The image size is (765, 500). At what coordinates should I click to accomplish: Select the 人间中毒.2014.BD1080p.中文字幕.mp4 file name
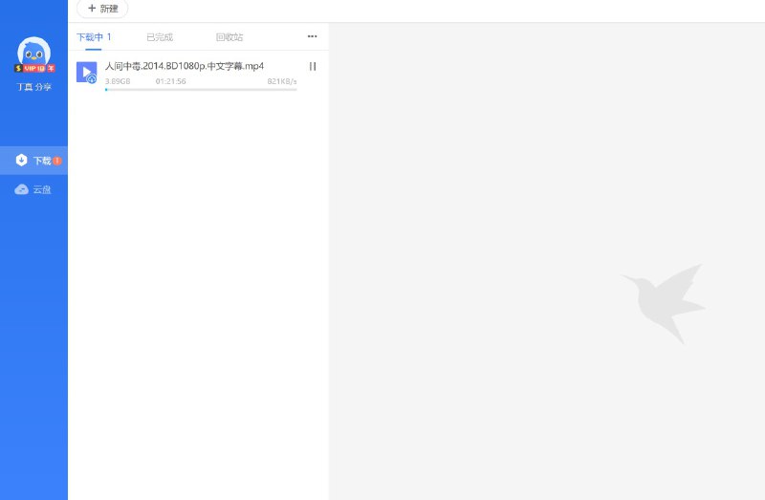[x=185, y=66]
